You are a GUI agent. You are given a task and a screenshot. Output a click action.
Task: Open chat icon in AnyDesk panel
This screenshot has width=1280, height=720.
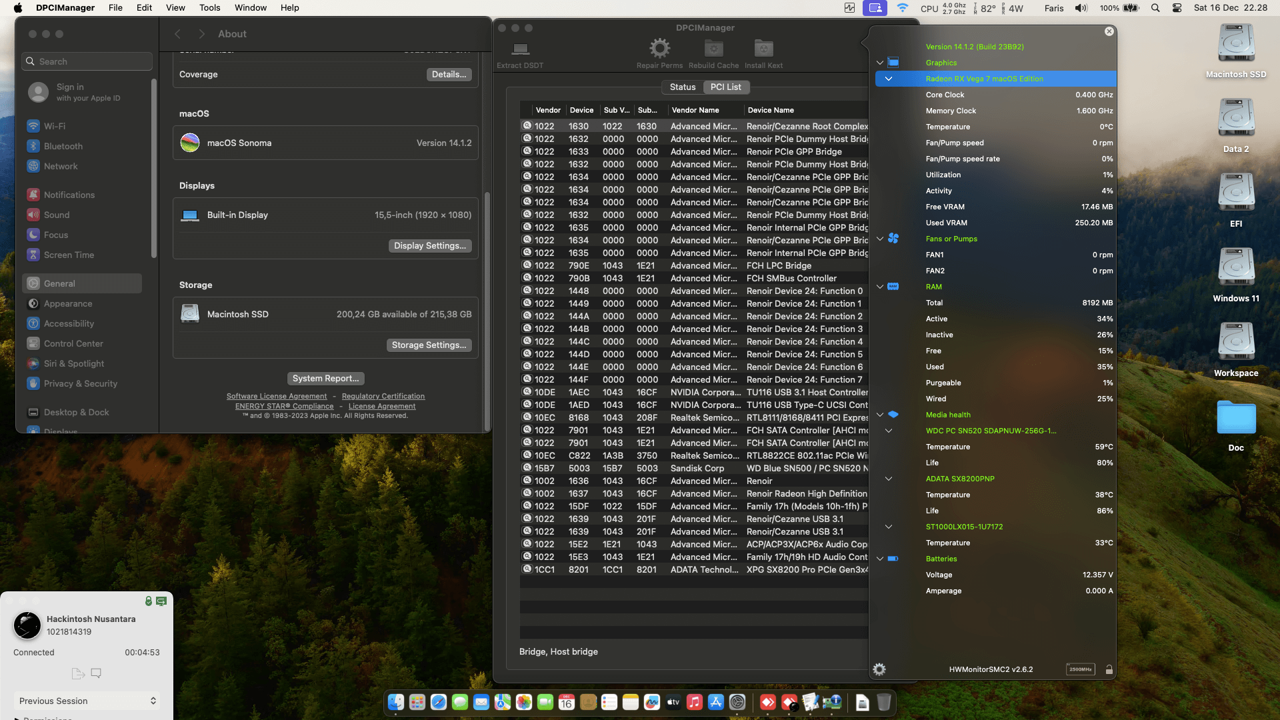pos(96,673)
